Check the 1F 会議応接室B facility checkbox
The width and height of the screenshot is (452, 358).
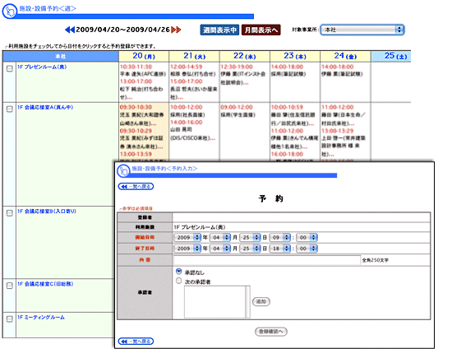[10, 213]
